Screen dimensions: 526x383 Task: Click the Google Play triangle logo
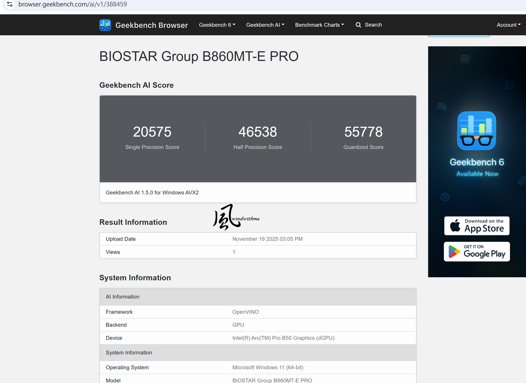point(454,252)
